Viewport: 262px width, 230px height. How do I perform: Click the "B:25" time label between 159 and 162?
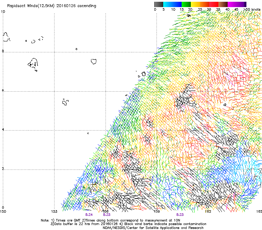[x=180, y=215]
